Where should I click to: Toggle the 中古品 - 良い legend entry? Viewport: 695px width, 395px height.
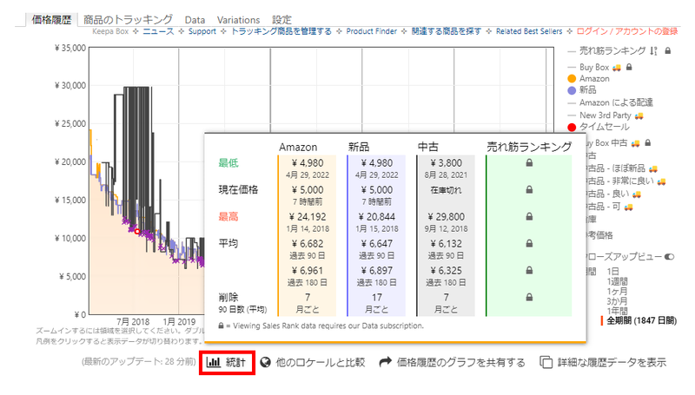click(x=607, y=194)
